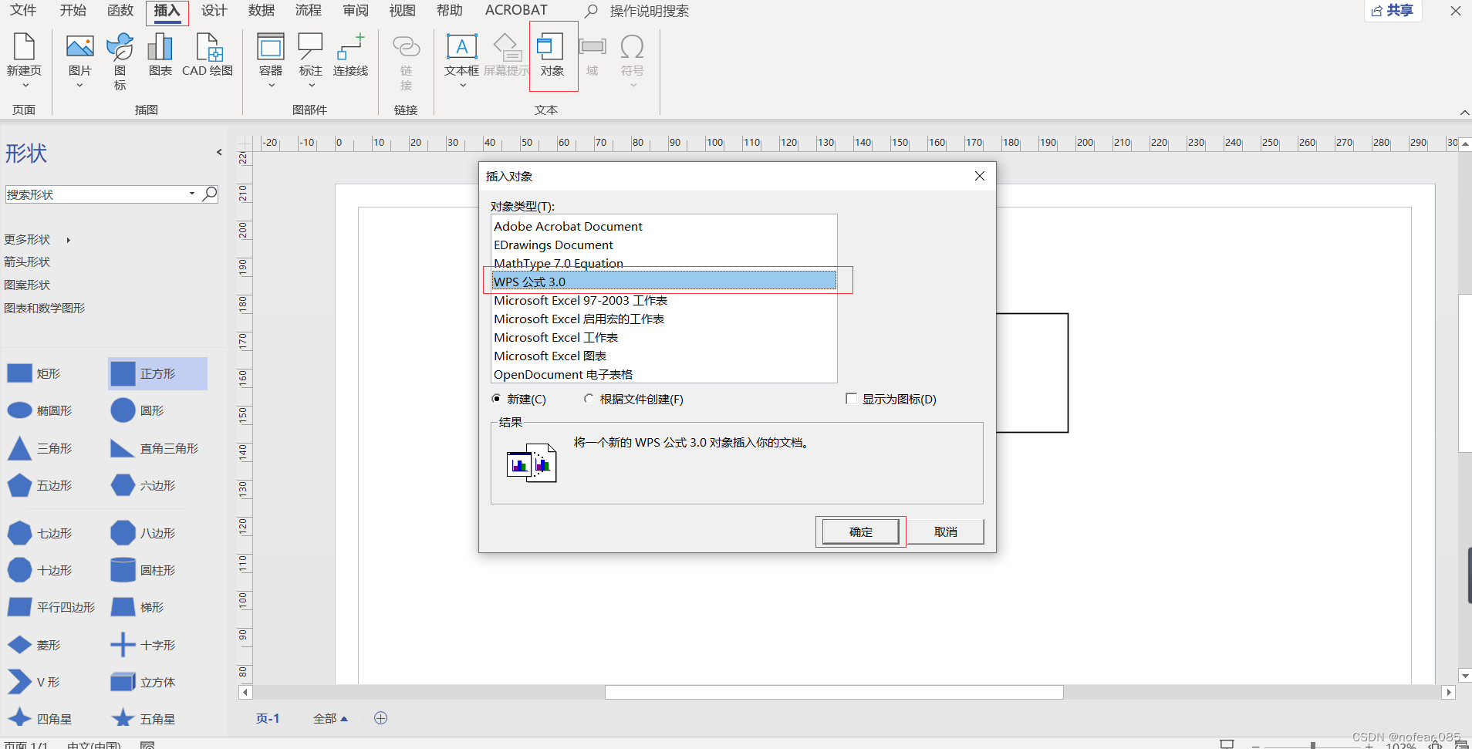The image size is (1472, 749).
Task: Click the 对象 object insert icon
Action: [x=551, y=46]
